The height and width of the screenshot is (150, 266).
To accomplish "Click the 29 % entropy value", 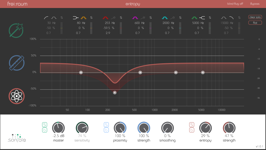I will [x=205, y=136].
